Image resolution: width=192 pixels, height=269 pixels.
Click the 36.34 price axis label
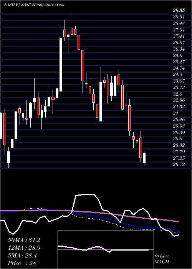pos(179,49)
